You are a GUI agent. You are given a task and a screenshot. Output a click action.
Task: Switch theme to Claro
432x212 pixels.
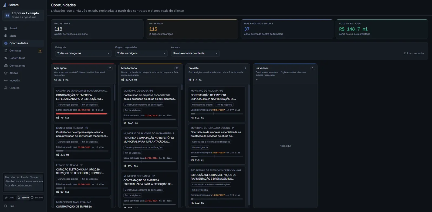point(10,197)
